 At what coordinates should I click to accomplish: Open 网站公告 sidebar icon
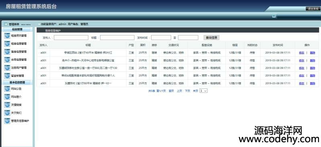tap(7, 89)
